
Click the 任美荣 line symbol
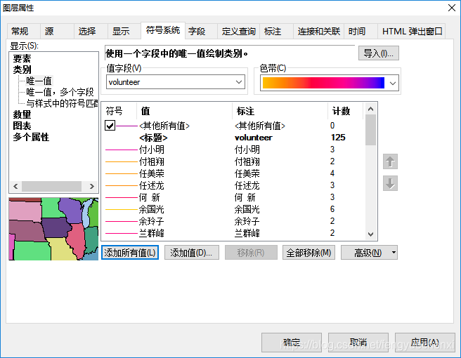pos(122,174)
